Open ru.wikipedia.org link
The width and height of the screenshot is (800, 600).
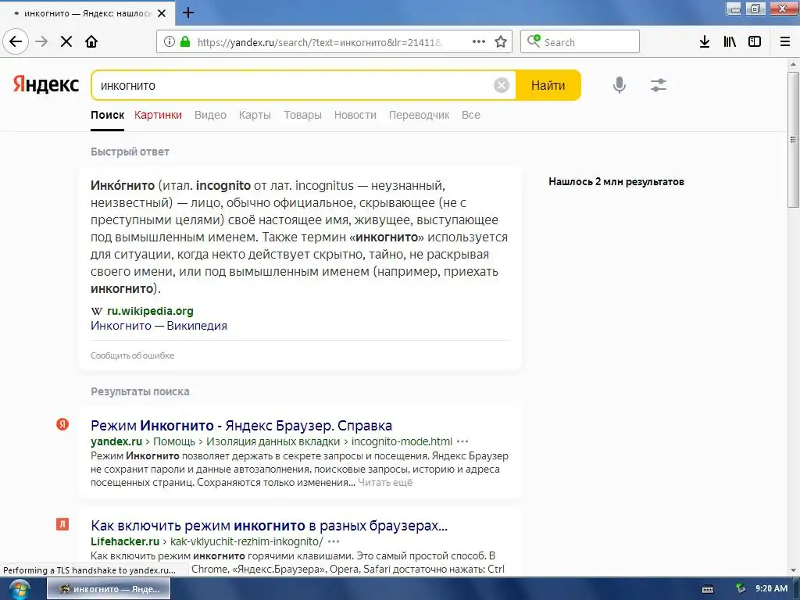[150, 311]
